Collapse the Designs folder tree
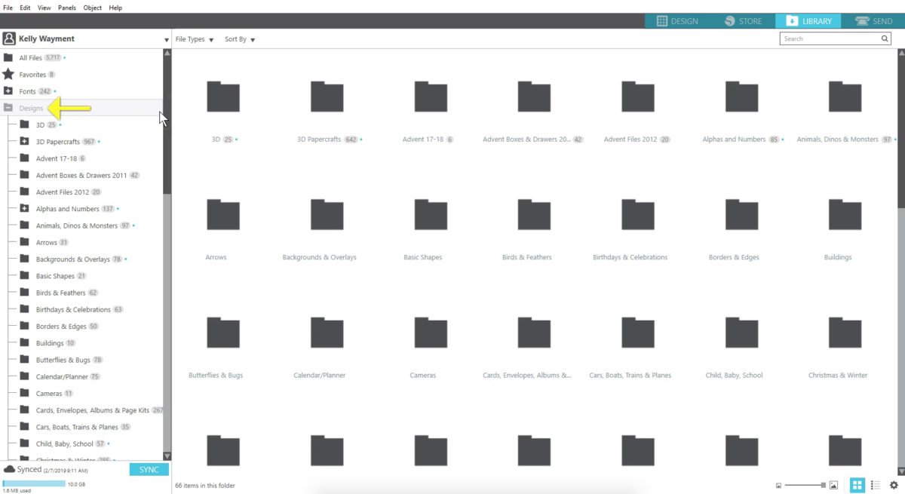This screenshot has width=905, height=494. tap(8, 108)
